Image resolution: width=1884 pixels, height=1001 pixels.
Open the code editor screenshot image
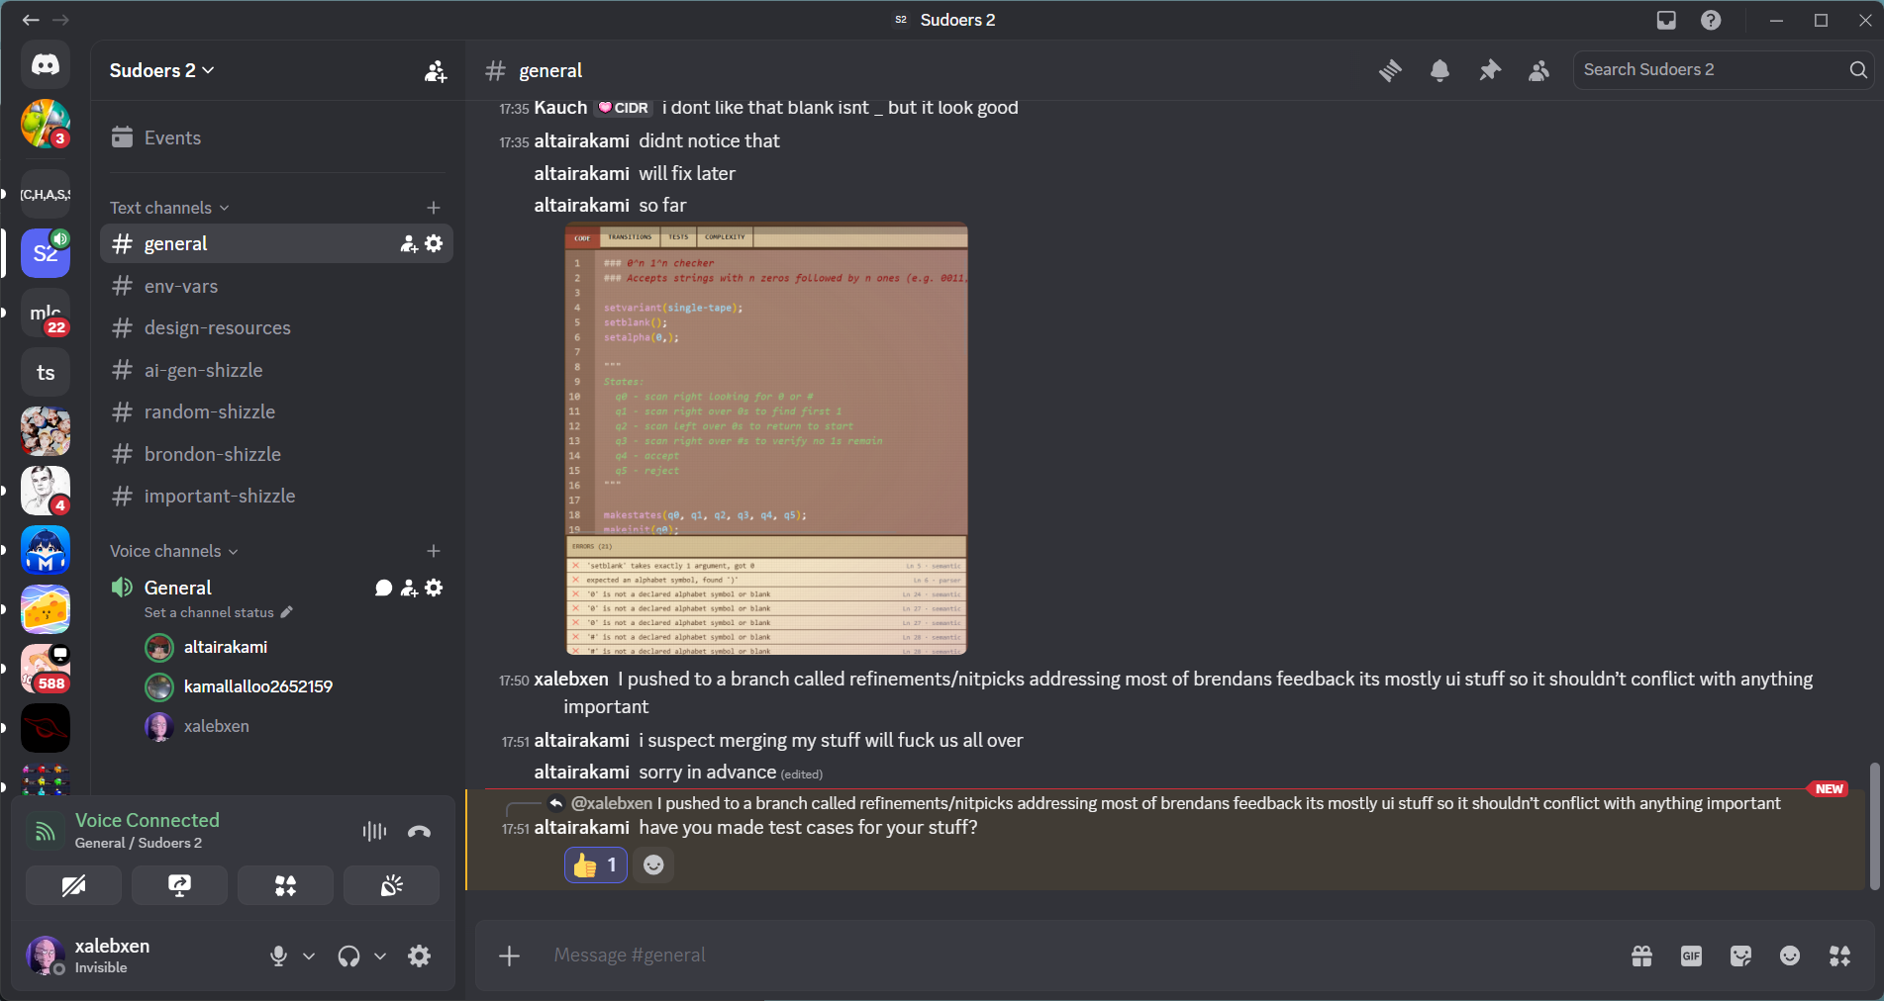click(x=766, y=438)
